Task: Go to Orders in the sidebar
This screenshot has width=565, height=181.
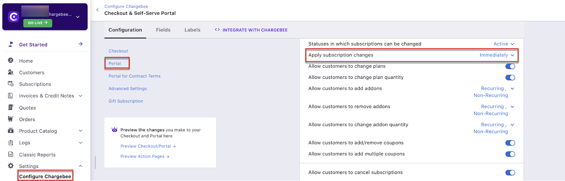Action: [27, 119]
